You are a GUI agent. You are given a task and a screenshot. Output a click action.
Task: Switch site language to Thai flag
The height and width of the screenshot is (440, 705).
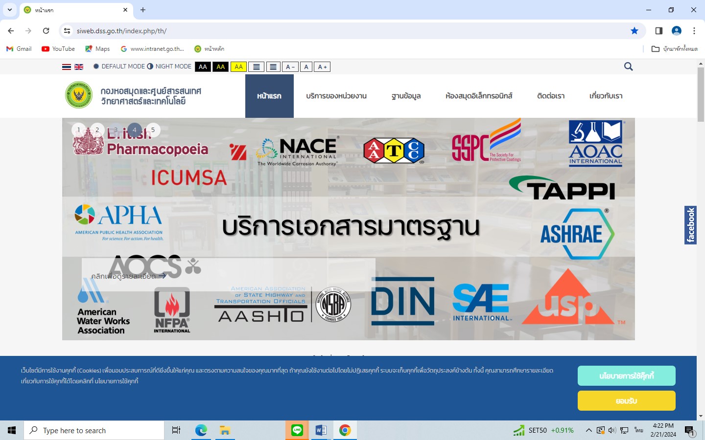(67, 67)
